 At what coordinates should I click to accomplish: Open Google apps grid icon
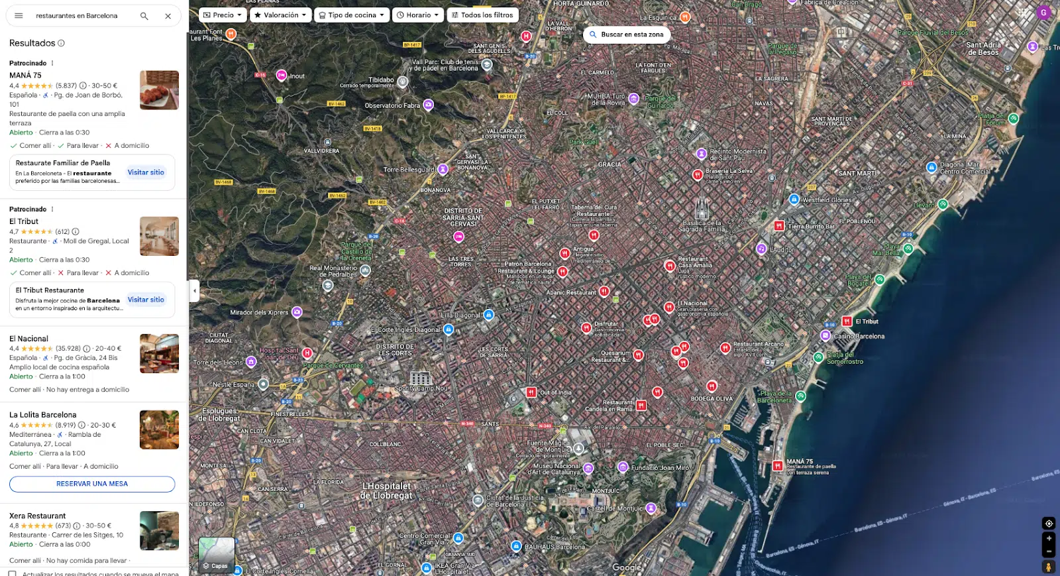coord(1024,12)
